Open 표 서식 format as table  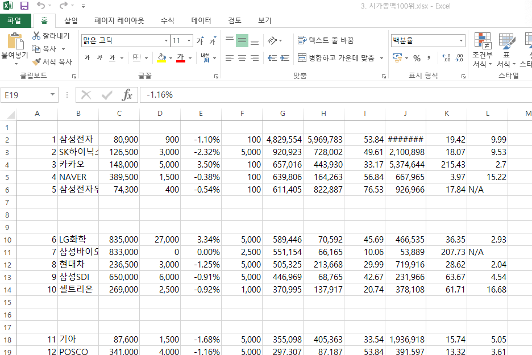[506, 50]
